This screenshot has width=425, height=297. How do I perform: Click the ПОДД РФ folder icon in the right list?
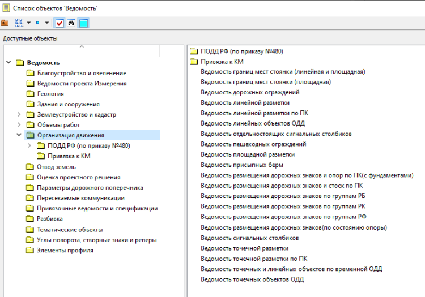pos(193,51)
